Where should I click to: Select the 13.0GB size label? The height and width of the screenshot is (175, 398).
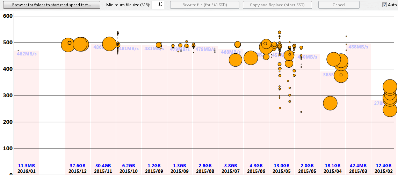[x=281, y=166]
